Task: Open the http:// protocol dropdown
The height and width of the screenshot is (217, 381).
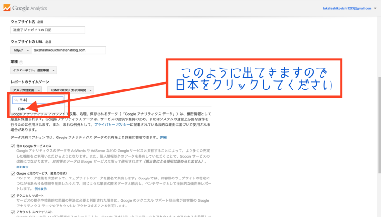Action: pyautogui.click(x=21, y=50)
